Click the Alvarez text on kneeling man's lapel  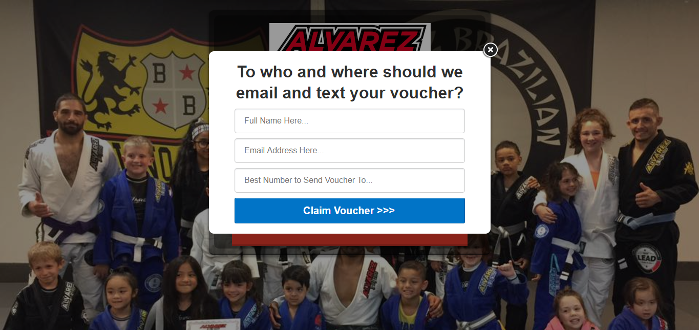pyautogui.click(x=371, y=279)
